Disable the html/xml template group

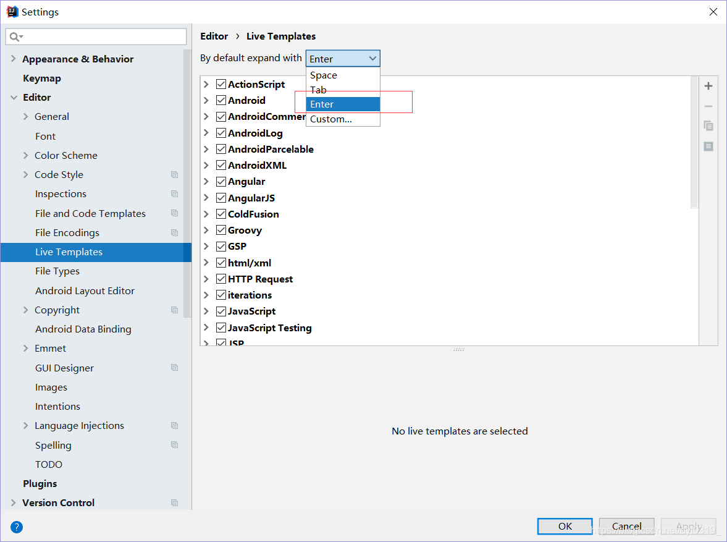coord(221,263)
